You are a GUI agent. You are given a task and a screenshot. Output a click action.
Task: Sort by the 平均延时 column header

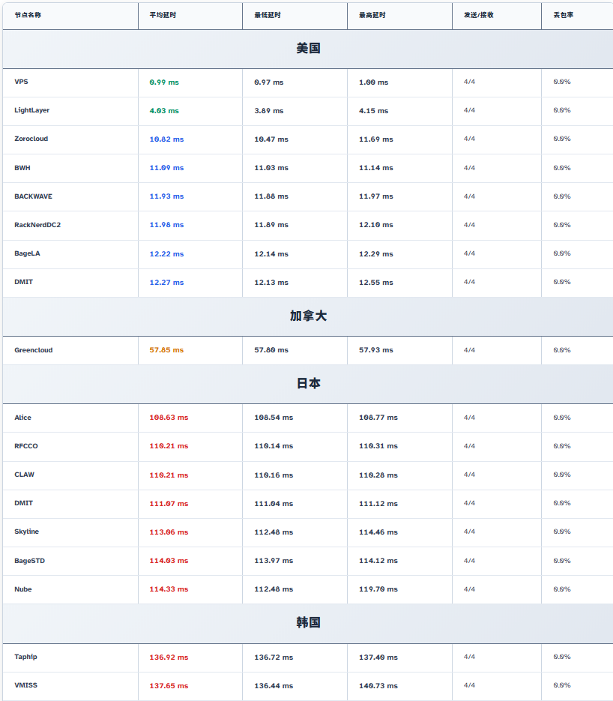click(x=162, y=15)
